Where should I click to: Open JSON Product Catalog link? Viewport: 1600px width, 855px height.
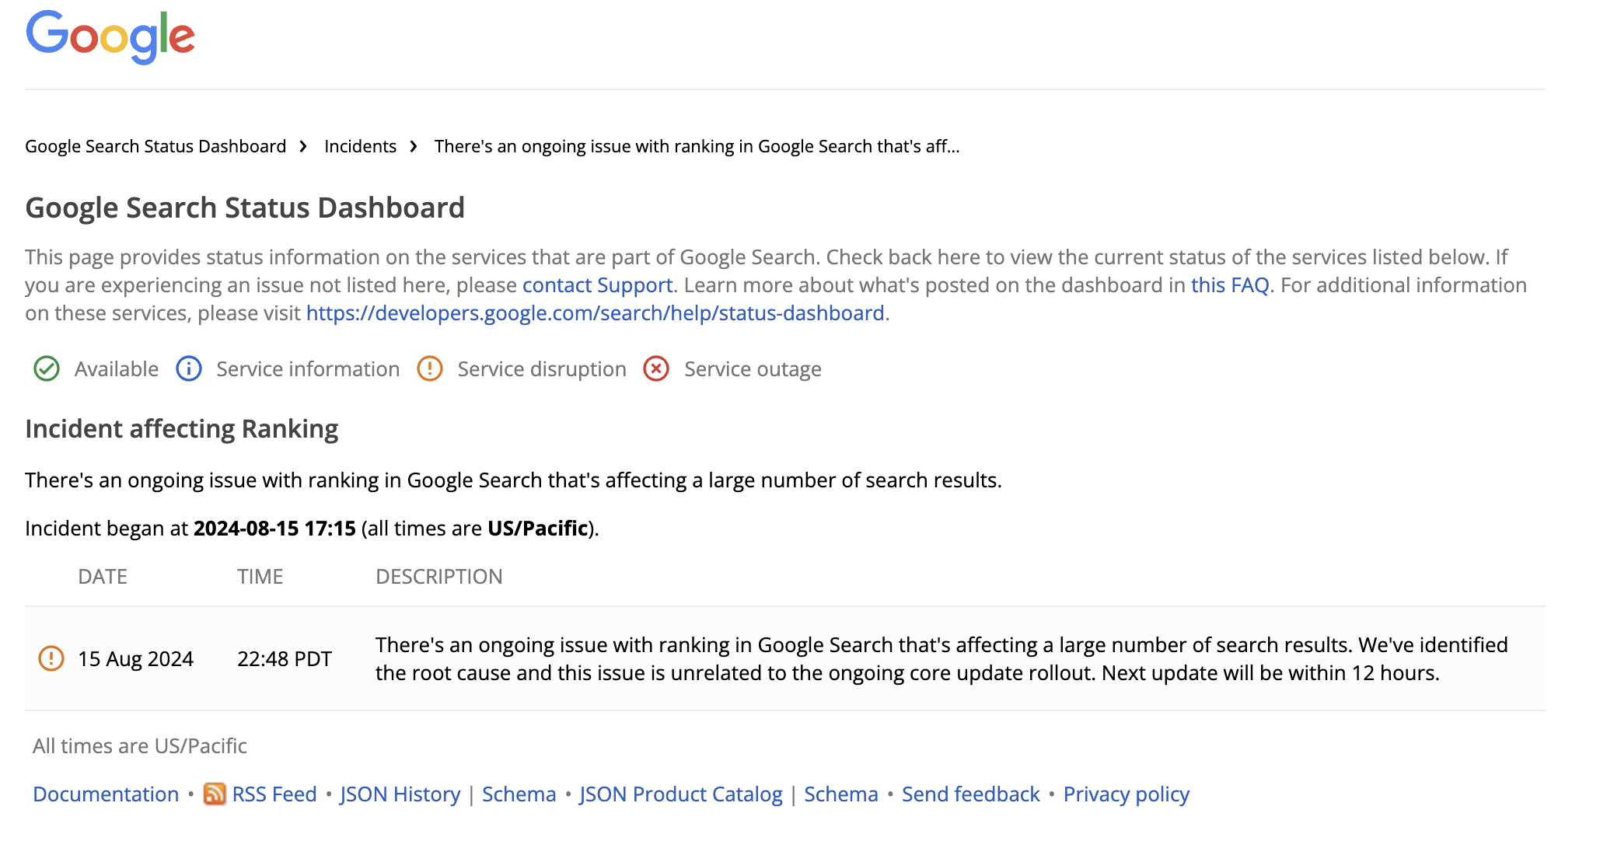682,794
